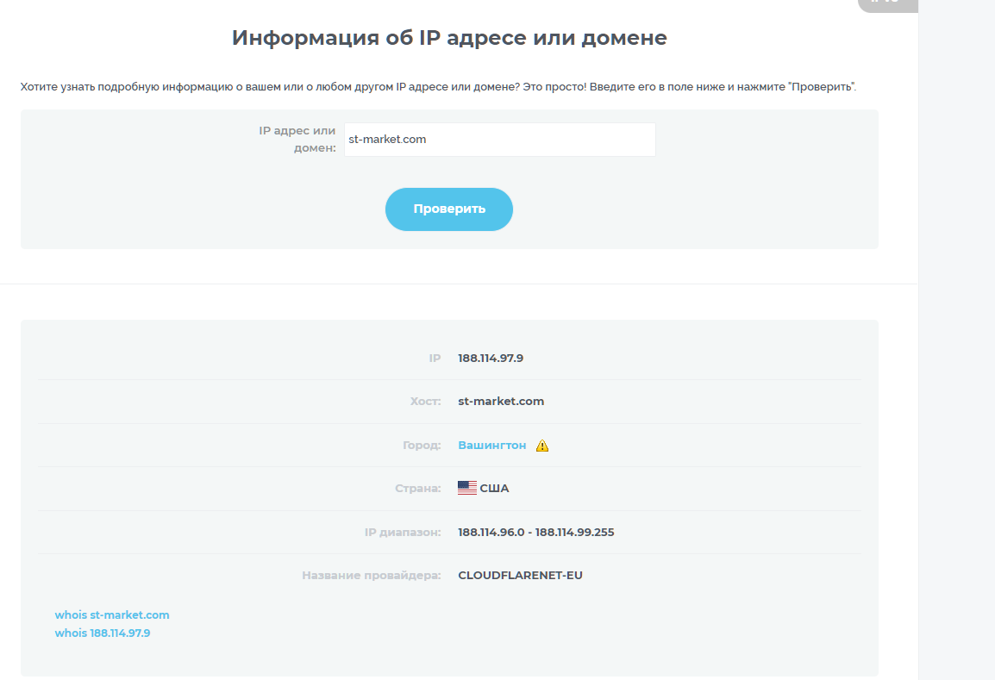Click the Страна label
Screen dimensions: 995x680
[417, 489]
